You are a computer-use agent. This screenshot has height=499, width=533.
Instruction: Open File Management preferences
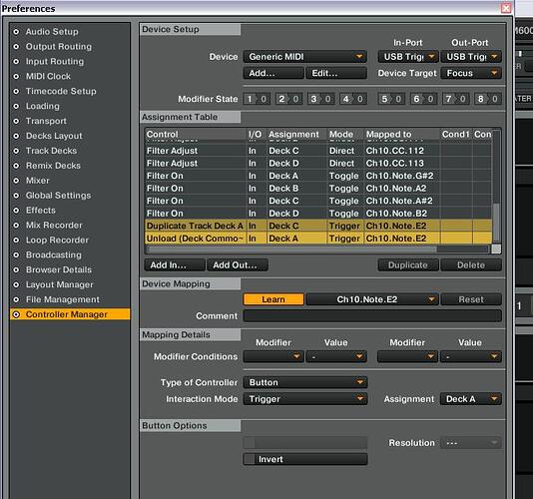(63, 299)
